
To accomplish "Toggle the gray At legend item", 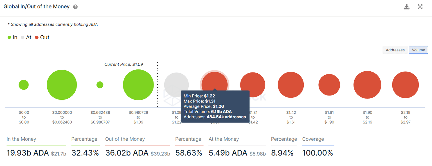I will [x=26, y=37].
